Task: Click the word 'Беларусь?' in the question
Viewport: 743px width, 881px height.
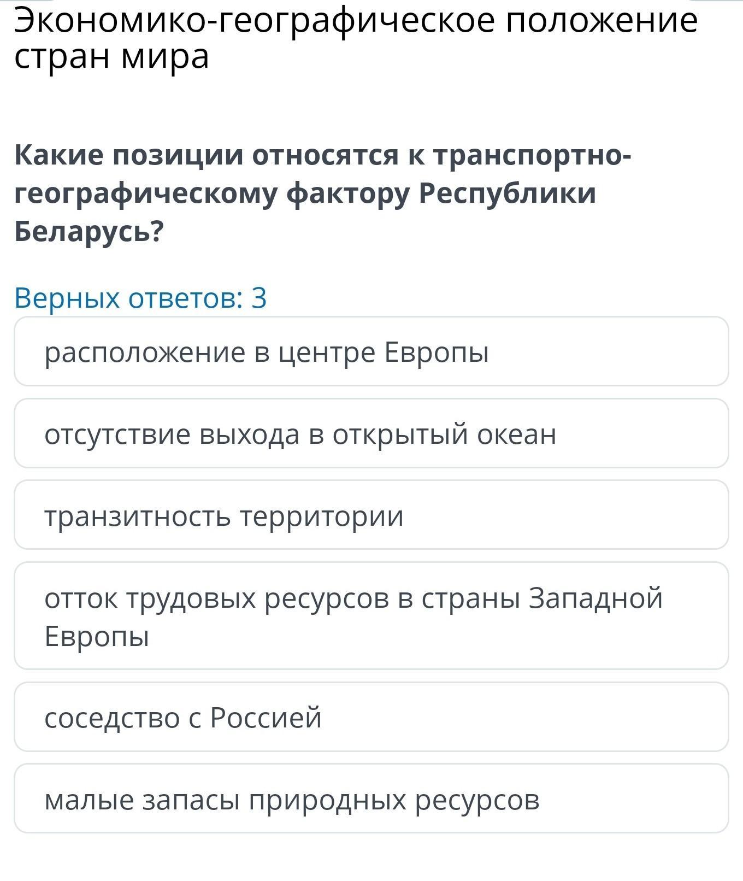Action: click(89, 232)
